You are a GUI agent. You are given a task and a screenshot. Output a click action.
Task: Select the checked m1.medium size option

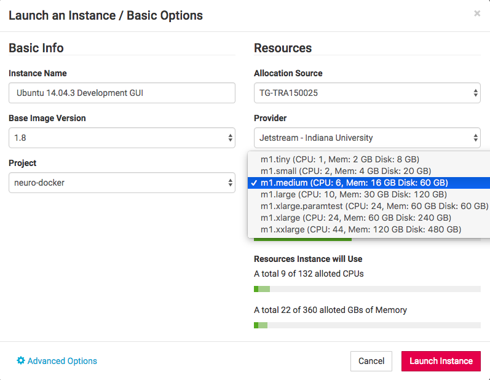[354, 183]
